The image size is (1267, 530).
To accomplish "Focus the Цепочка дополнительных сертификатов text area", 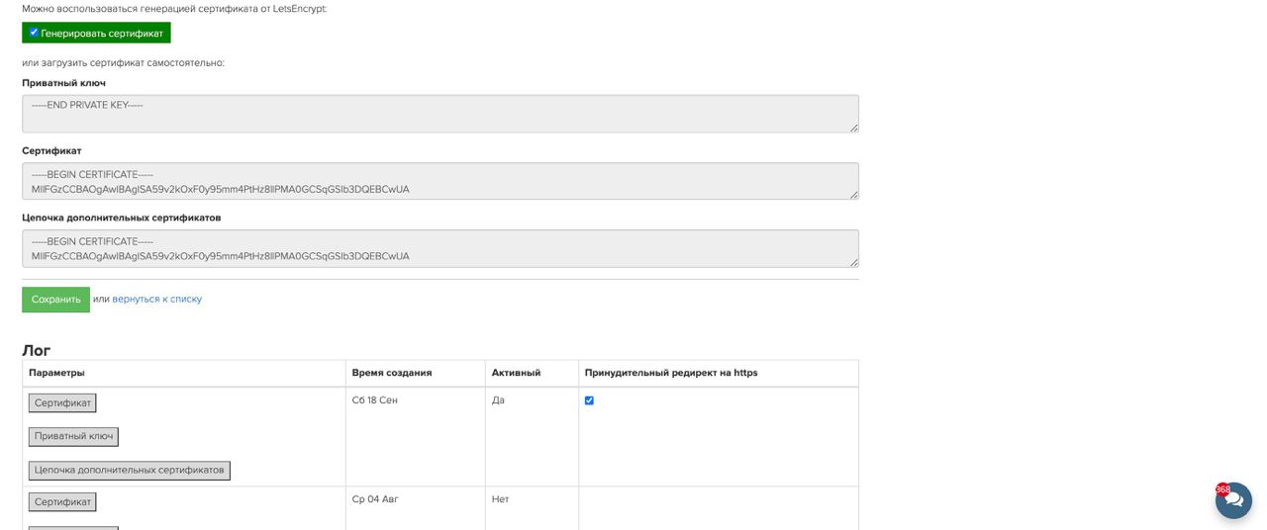I will [x=440, y=248].
